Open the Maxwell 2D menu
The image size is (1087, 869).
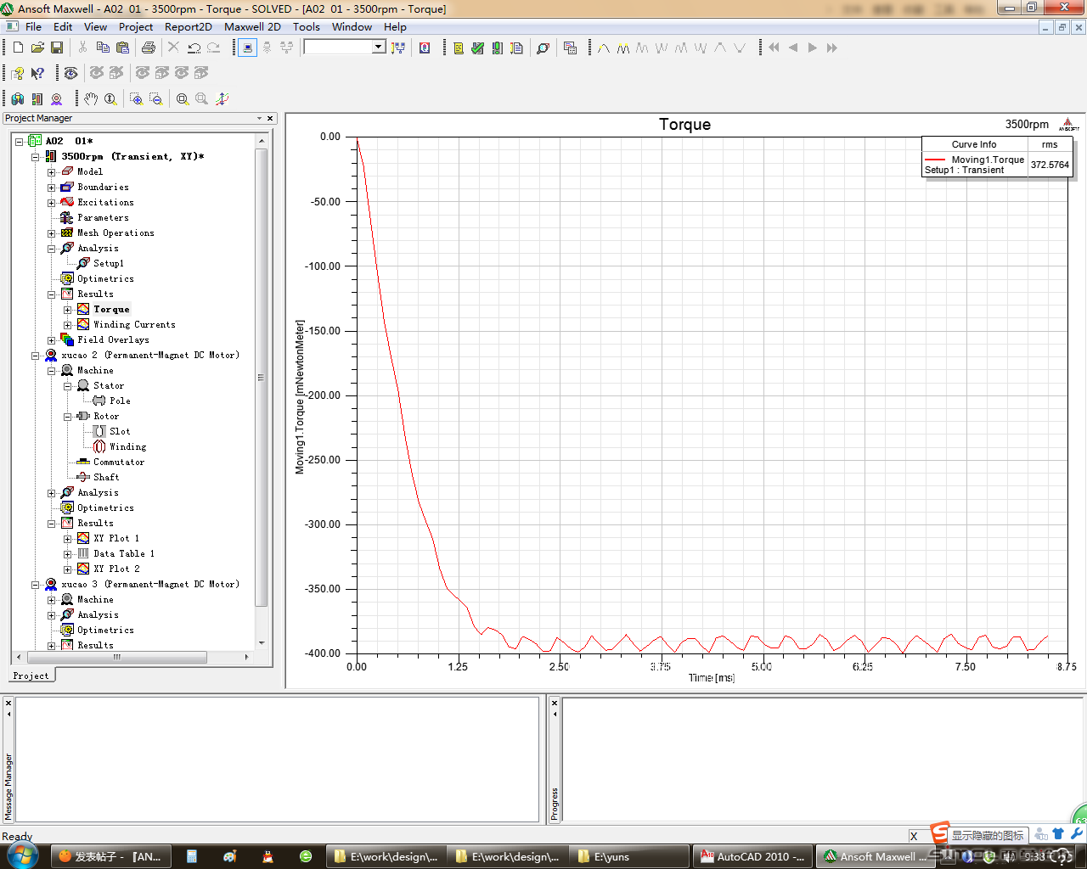tap(252, 26)
